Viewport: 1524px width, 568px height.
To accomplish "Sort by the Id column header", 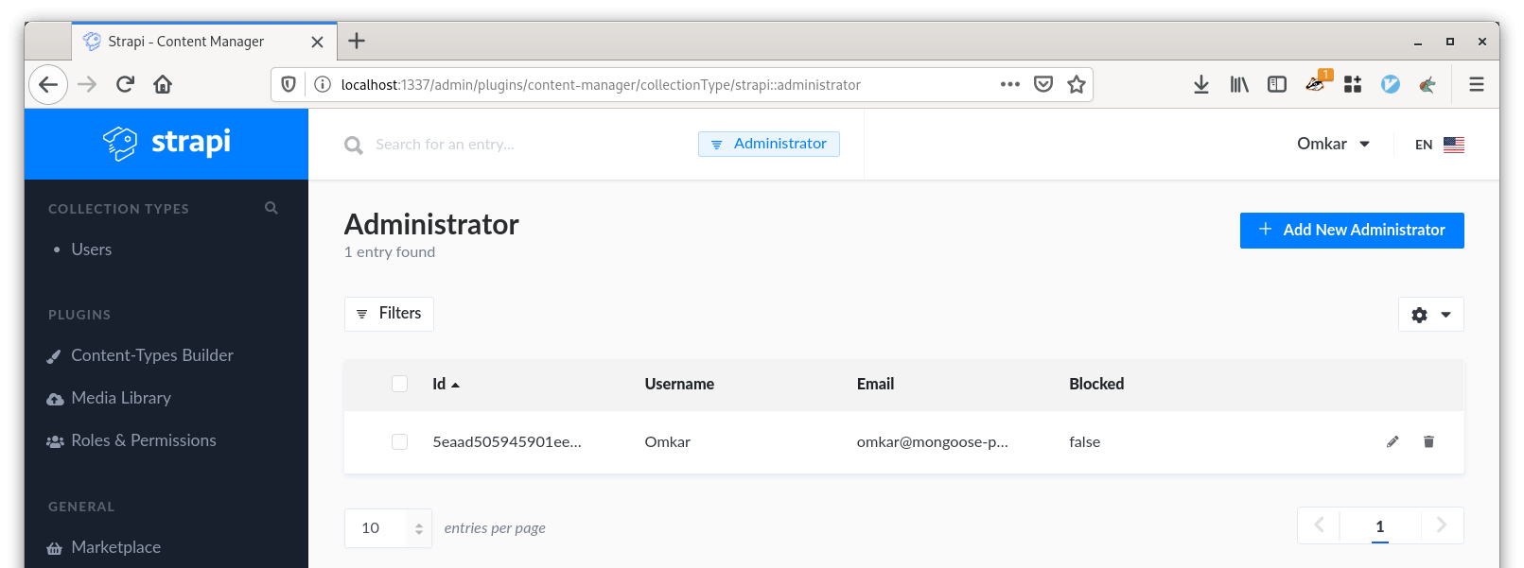I will [446, 384].
